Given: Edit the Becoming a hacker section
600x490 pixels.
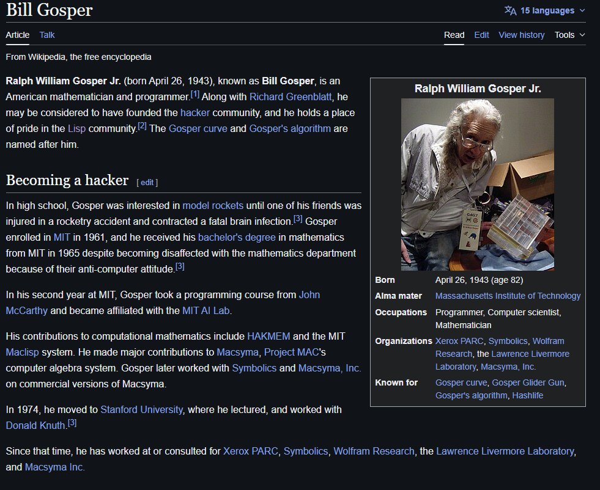Looking at the screenshot, I should (x=147, y=182).
